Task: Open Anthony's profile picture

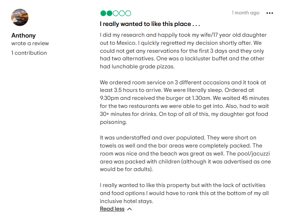Action: (20, 17)
